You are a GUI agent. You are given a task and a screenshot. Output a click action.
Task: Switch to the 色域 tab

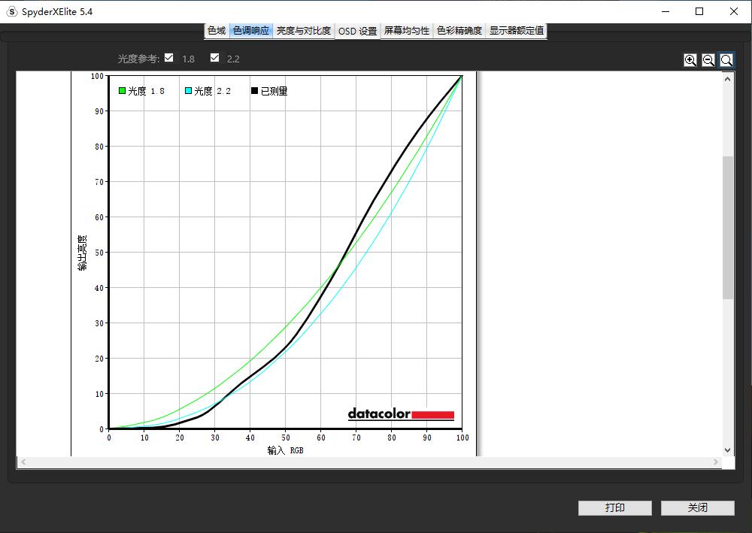coord(217,31)
